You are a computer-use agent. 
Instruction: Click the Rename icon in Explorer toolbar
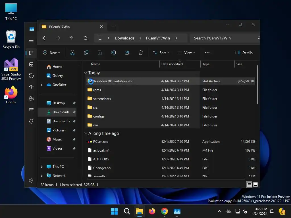coord(113,53)
